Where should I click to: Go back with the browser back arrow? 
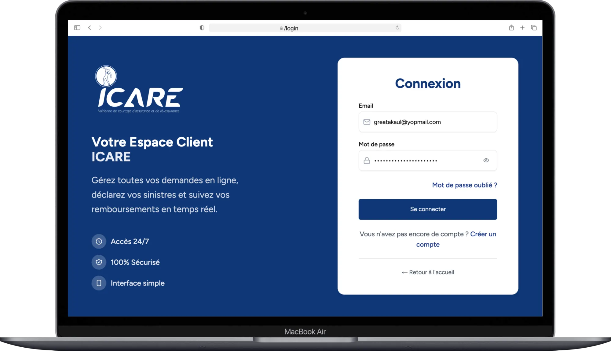[90, 28]
